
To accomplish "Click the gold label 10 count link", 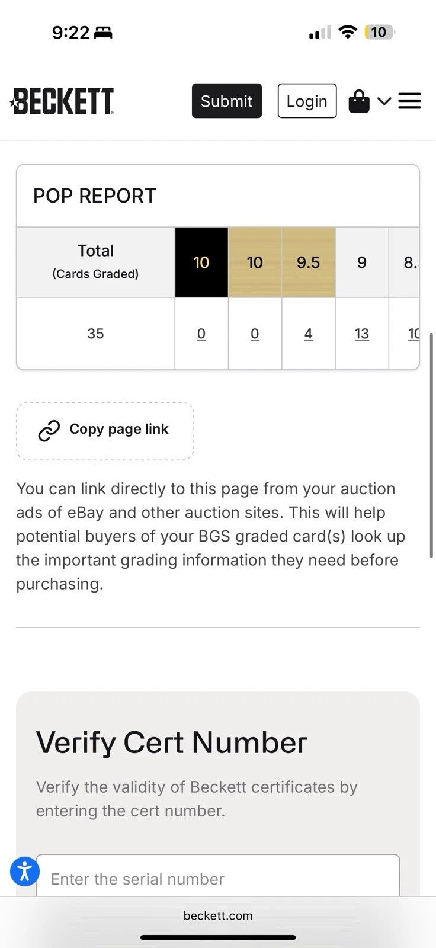I will [255, 334].
